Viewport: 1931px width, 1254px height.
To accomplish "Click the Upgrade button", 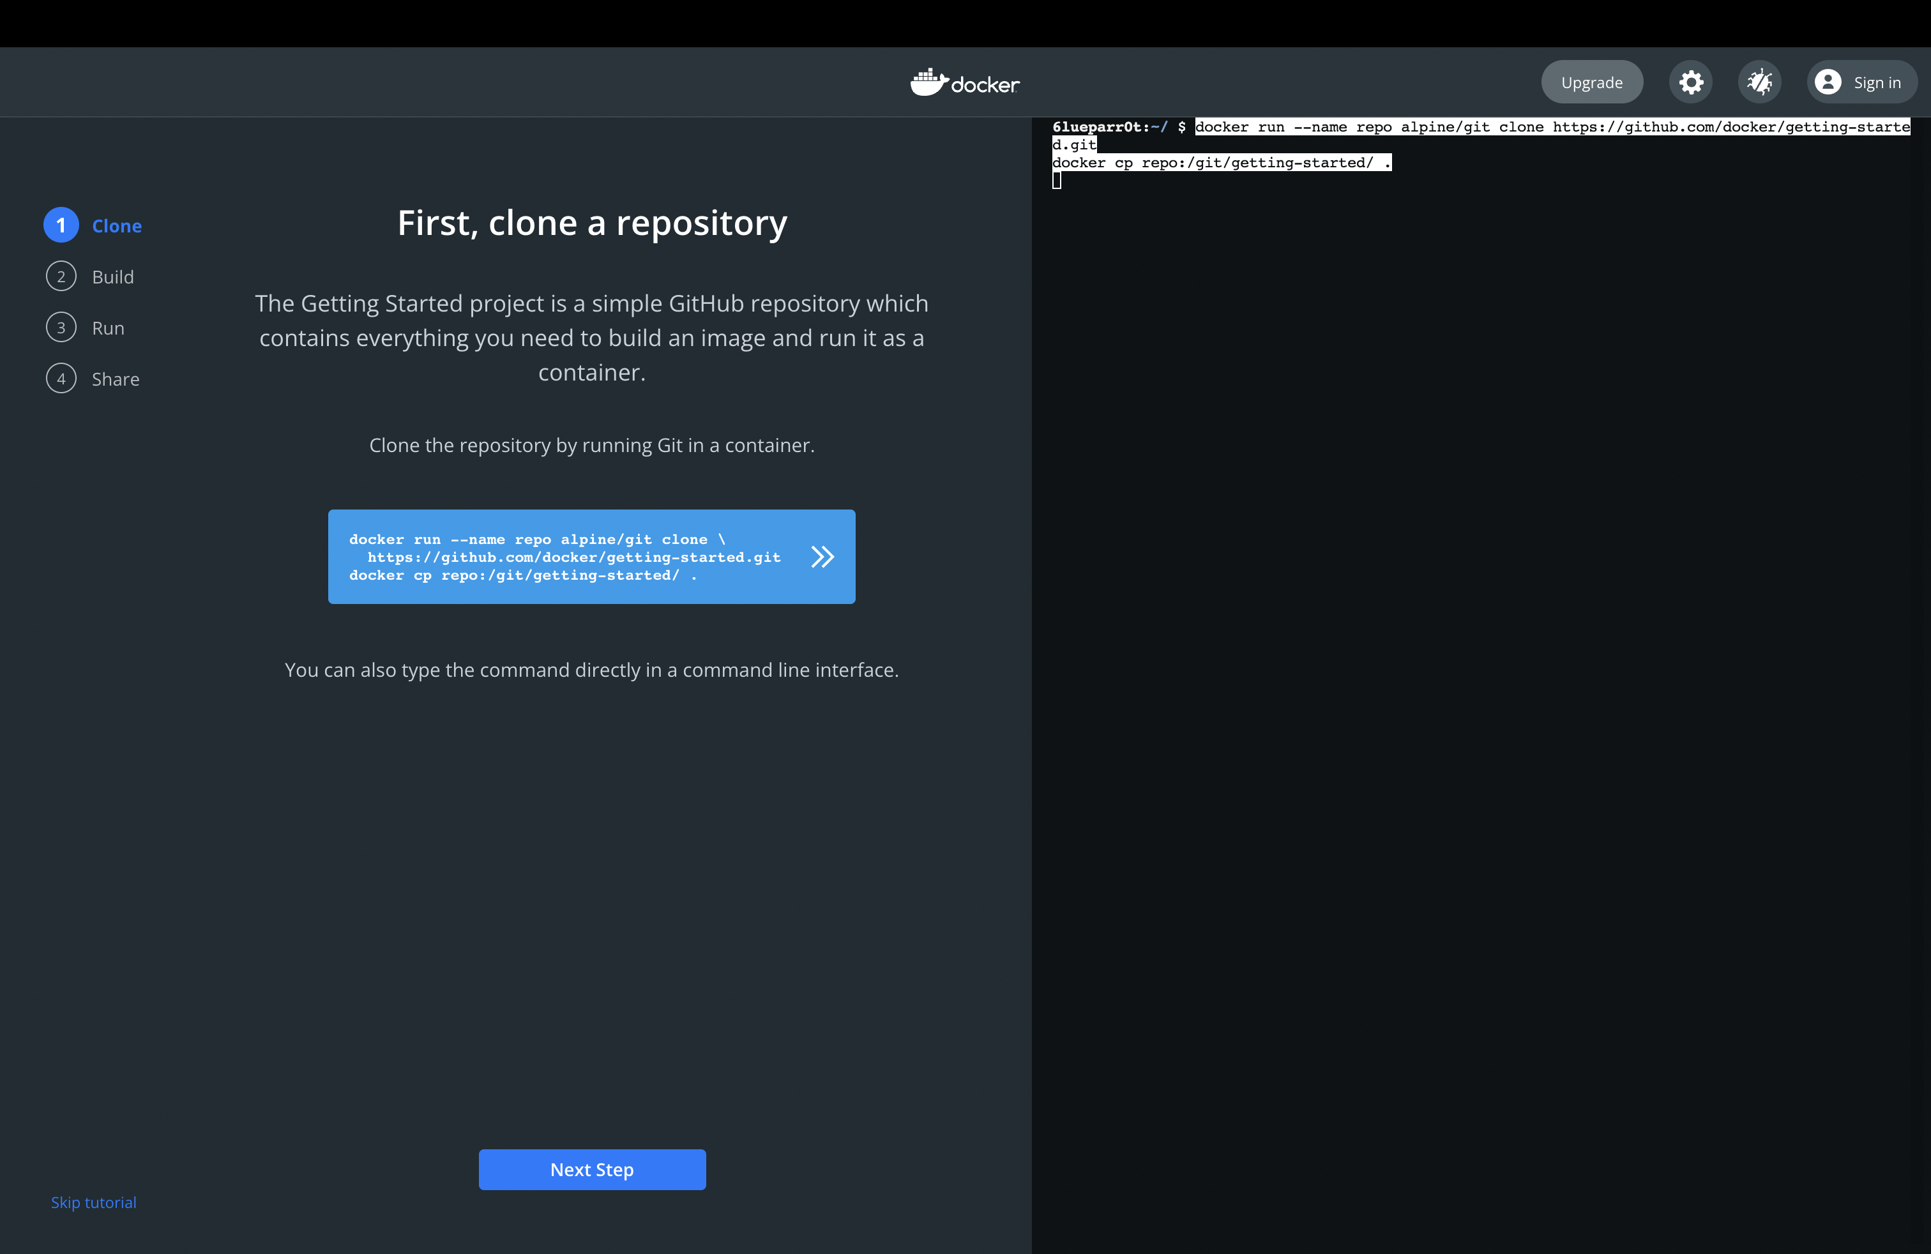I will click(1591, 82).
